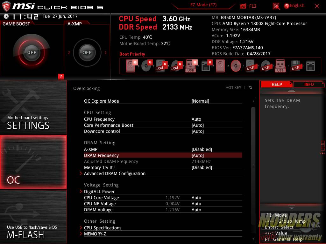Open the A-XMP [Disabled] setting row
The width and height of the screenshot is (326, 244).
click(163, 149)
